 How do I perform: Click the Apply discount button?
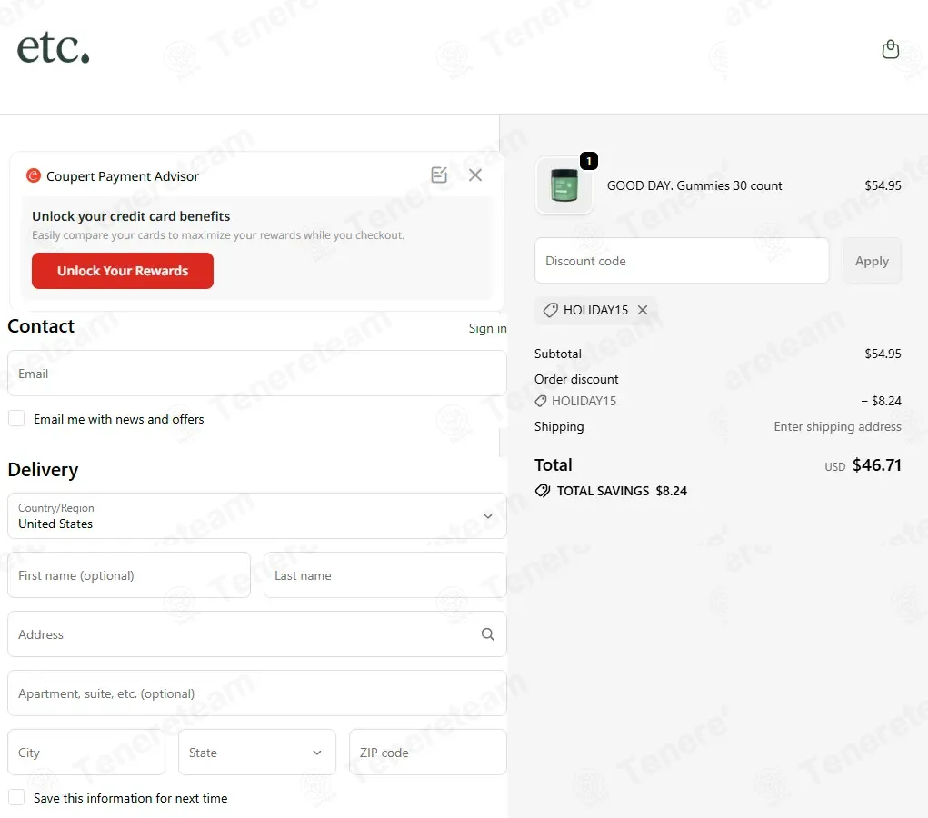(872, 261)
